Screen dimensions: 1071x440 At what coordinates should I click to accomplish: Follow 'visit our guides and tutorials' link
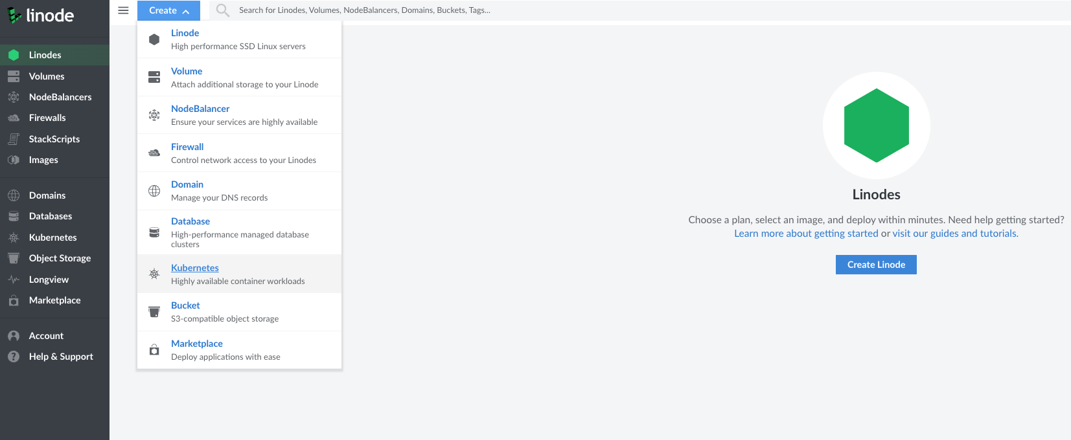pos(955,234)
